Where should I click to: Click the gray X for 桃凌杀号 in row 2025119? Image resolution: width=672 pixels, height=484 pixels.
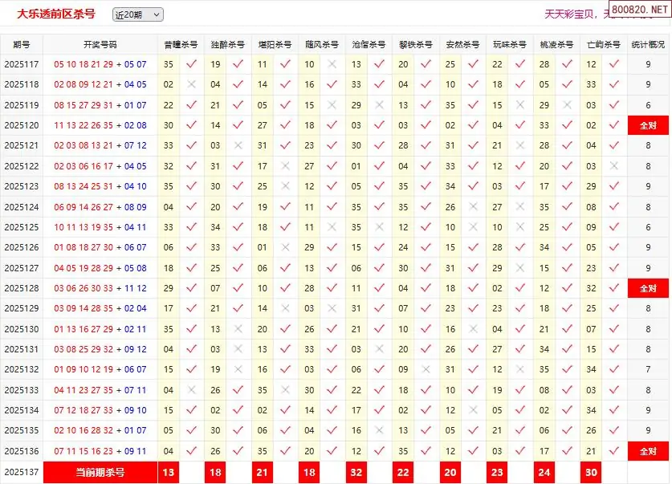pos(567,105)
